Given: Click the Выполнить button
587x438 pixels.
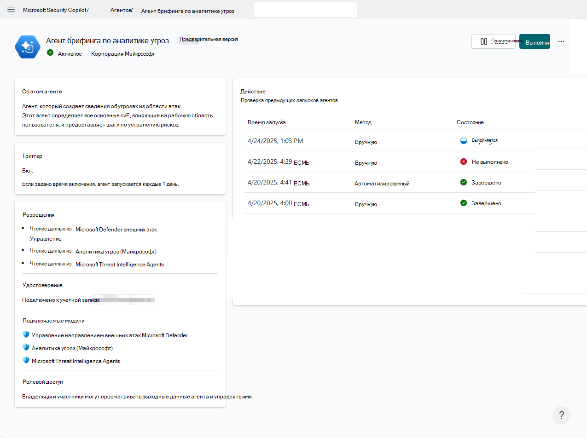Looking at the screenshot, I should click(x=535, y=41).
